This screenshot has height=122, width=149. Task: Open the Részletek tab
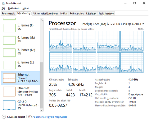tap(91, 13)
